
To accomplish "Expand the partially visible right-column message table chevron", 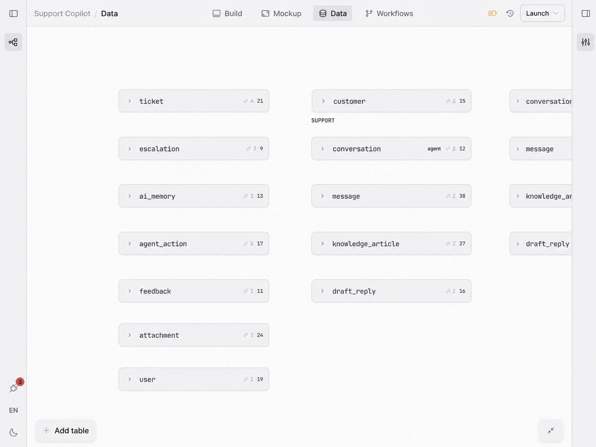I will 518,149.
